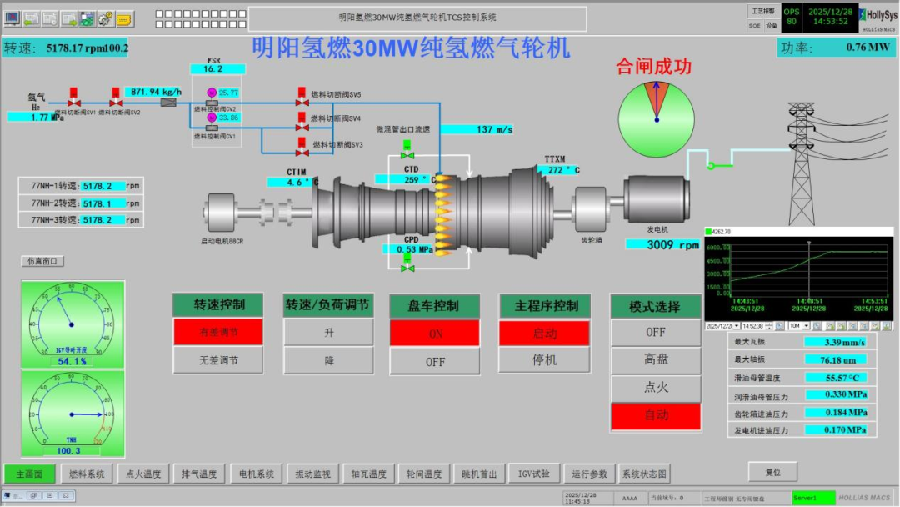Click the yellow note icon in top toolbar
This screenshot has height=507, width=900.
tap(124, 18)
